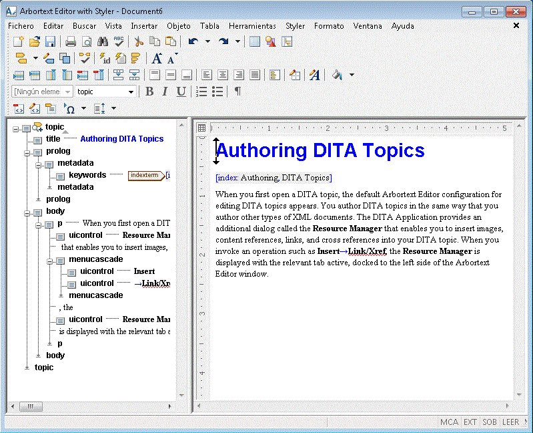Collapse the body node in tree

[x=27, y=213]
